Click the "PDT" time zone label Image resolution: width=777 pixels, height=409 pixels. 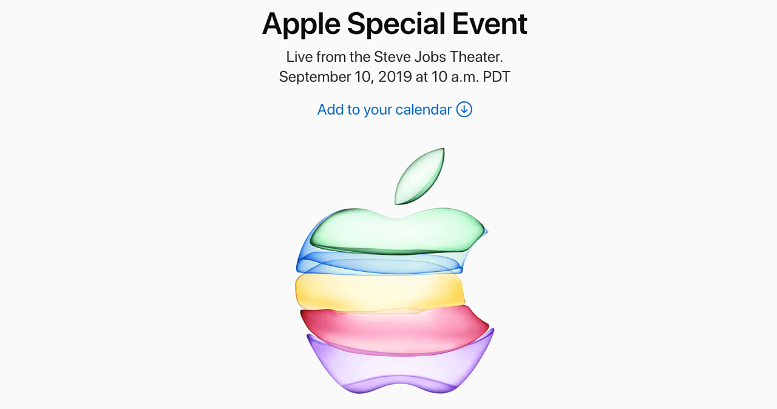coord(495,77)
